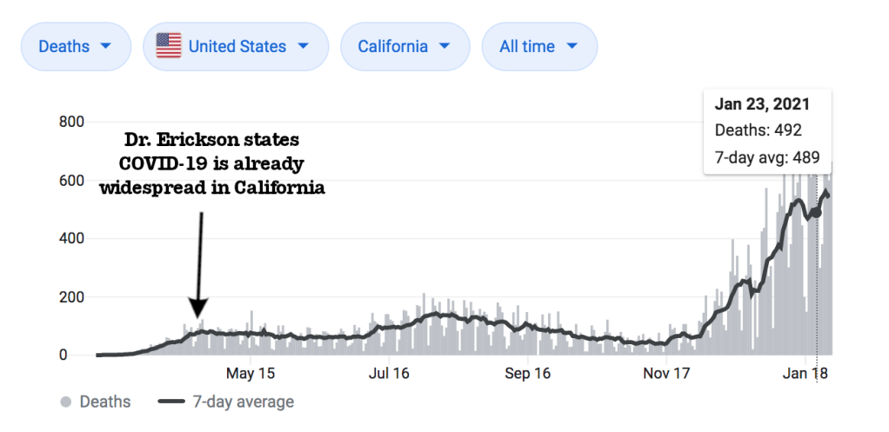The height and width of the screenshot is (432, 889).
Task: Expand the United States country dropdown
Action: point(235,46)
